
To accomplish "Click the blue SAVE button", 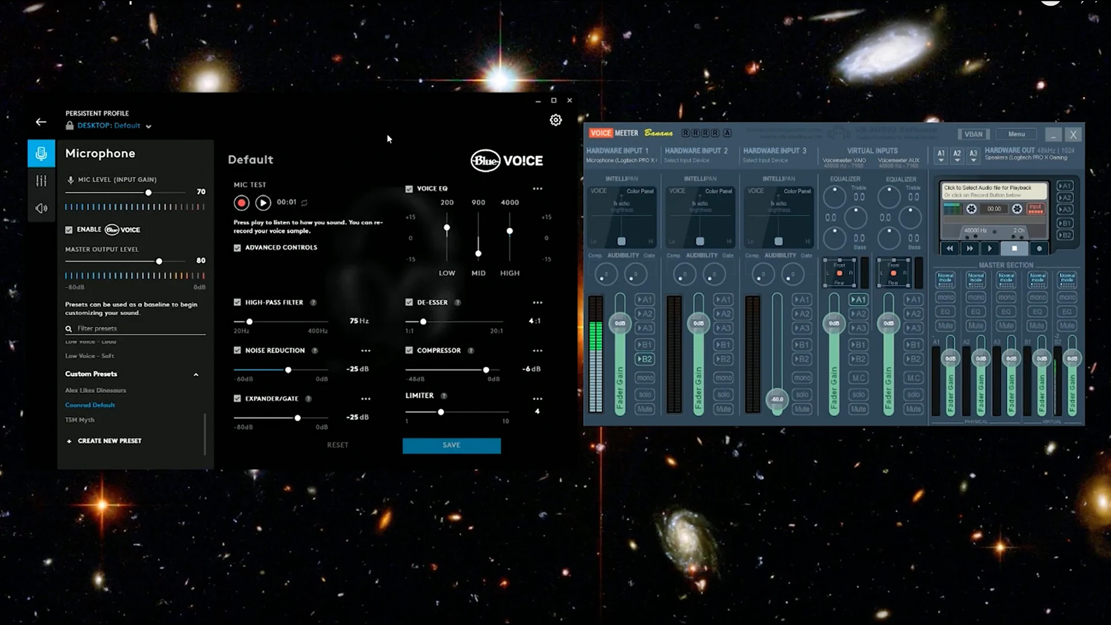I will 451,445.
